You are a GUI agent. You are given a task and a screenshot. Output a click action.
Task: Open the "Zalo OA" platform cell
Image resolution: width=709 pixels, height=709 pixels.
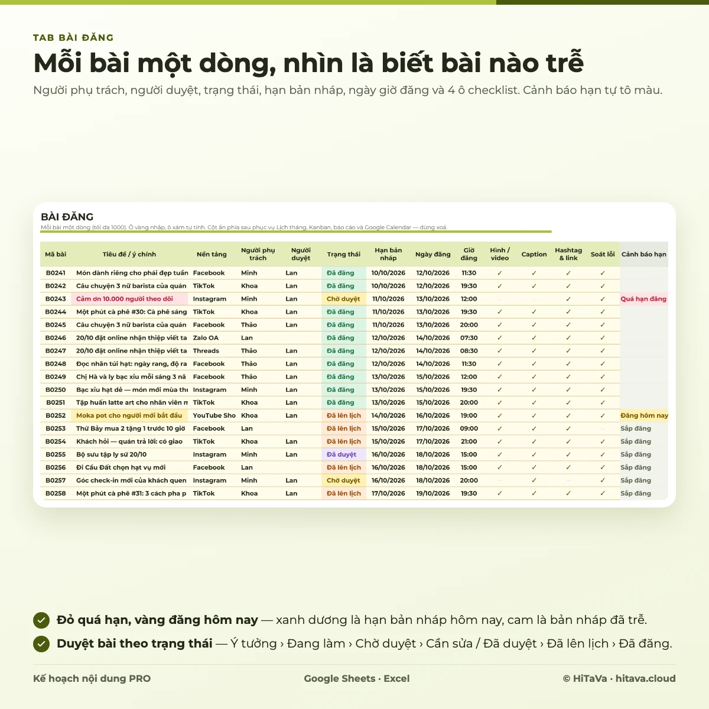(212, 338)
